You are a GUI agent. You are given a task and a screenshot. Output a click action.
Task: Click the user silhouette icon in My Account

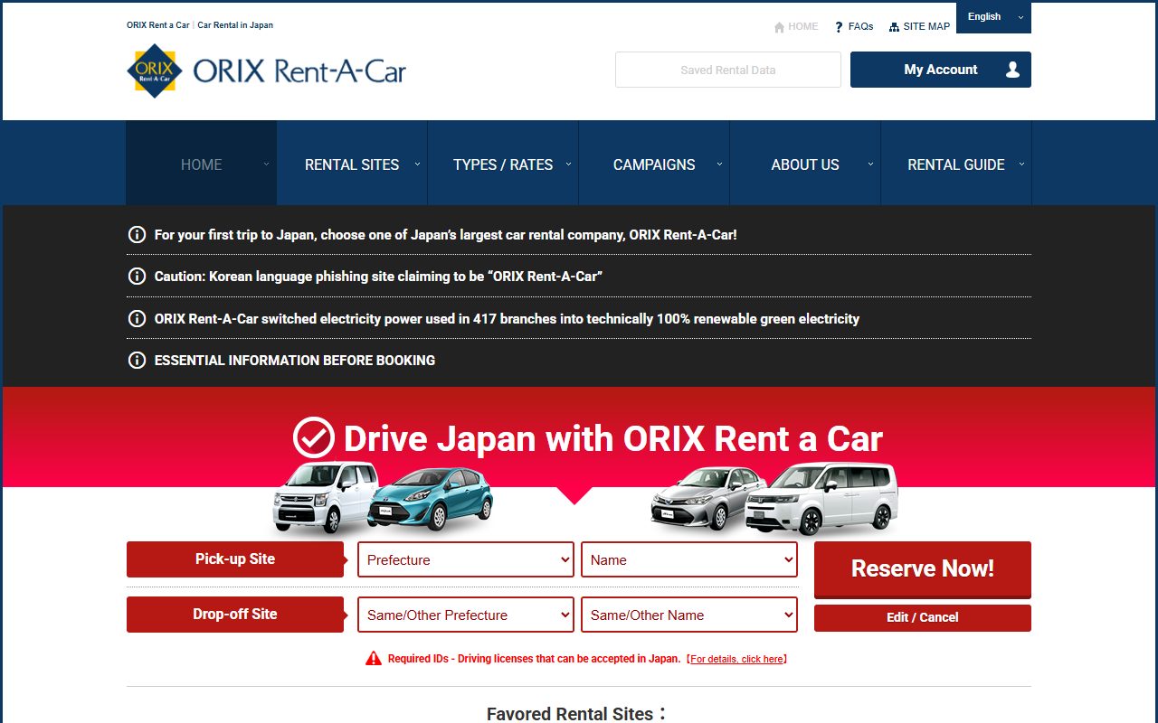[x=1012, y=70]
